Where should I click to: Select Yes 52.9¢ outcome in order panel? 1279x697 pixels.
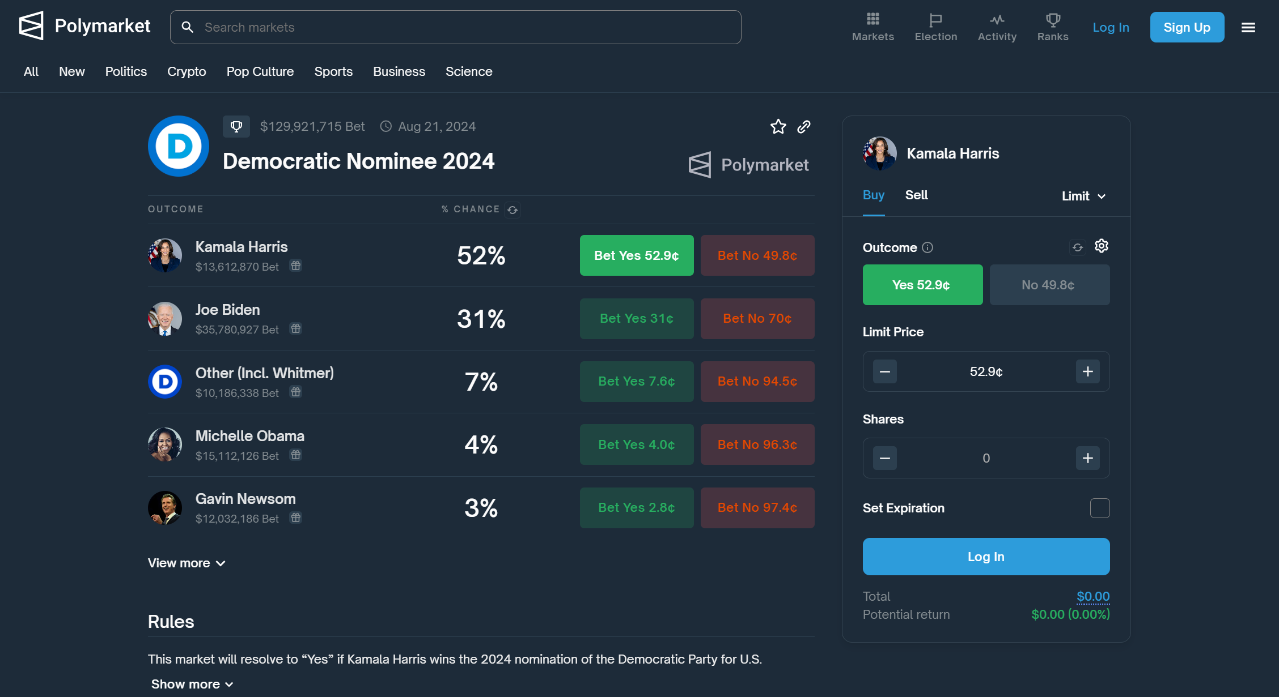922,285
